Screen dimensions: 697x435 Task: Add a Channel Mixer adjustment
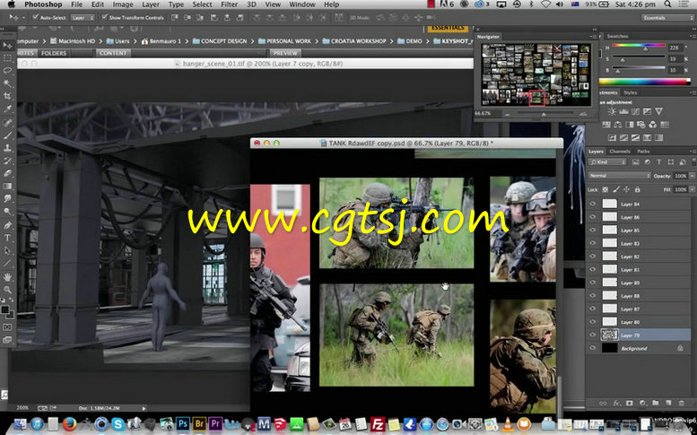pos(653,125)
